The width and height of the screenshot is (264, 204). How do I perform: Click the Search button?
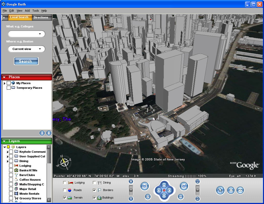pos(26,61)
